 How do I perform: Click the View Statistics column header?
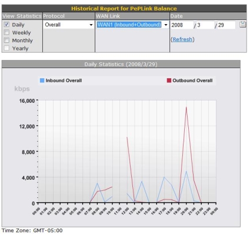pos(22,16)
